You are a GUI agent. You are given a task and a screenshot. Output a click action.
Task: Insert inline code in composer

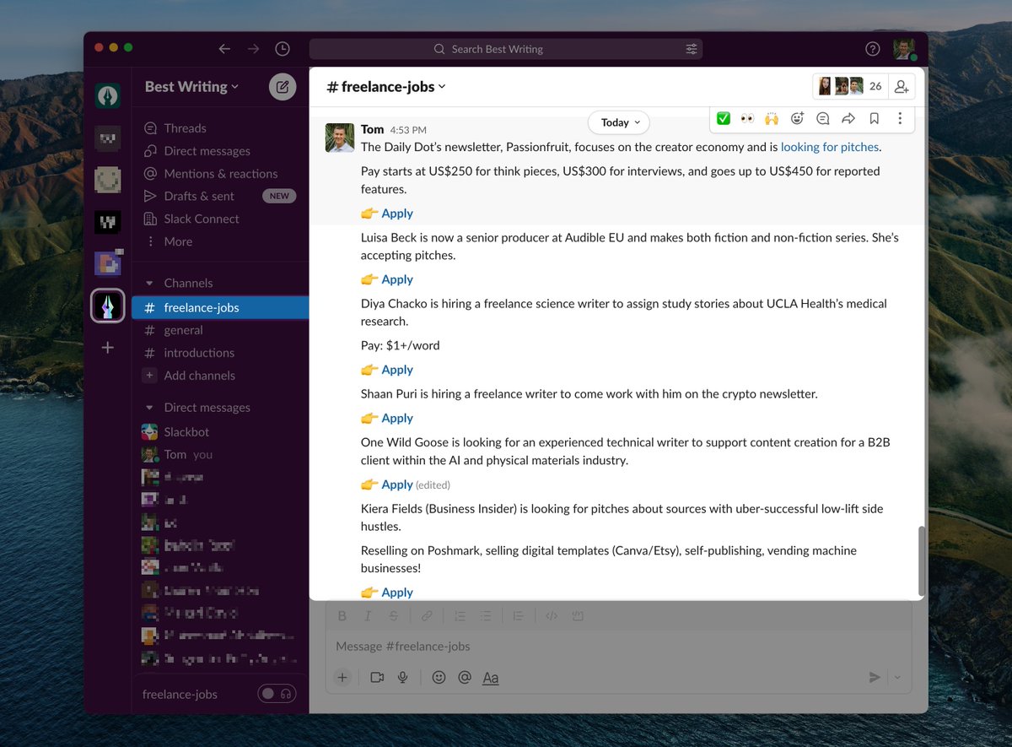(552, 616)
